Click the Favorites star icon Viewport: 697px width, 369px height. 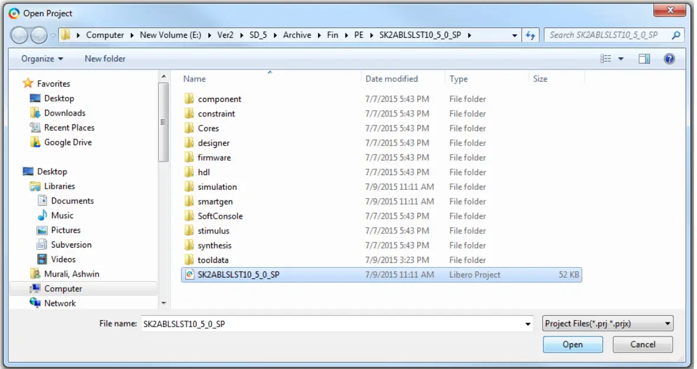coord(28,84)
